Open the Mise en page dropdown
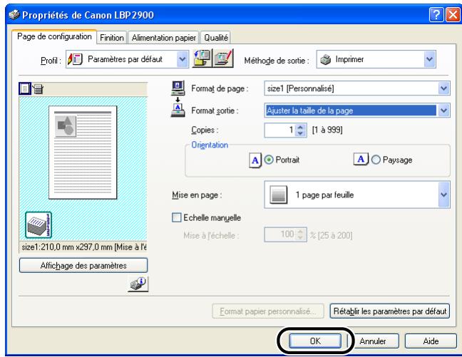Image resolution: width=462 pixels, height=357 pixels. (x=443, y=195)
